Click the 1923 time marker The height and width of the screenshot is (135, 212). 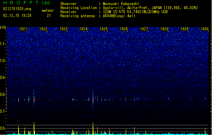click(x=63, y=29)
